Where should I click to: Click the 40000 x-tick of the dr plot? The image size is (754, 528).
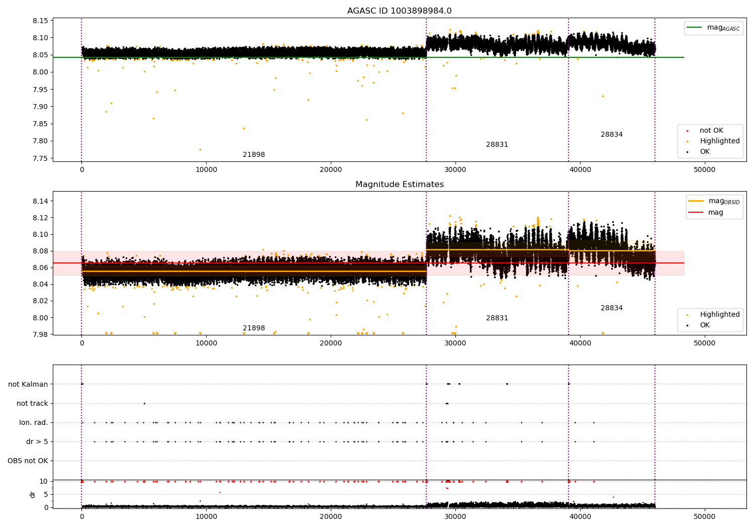(580, 516)
